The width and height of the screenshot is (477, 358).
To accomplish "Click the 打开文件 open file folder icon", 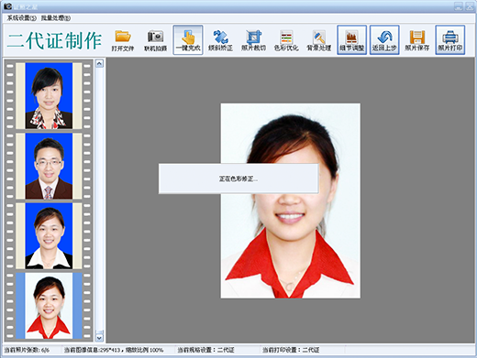I will 123,40.
